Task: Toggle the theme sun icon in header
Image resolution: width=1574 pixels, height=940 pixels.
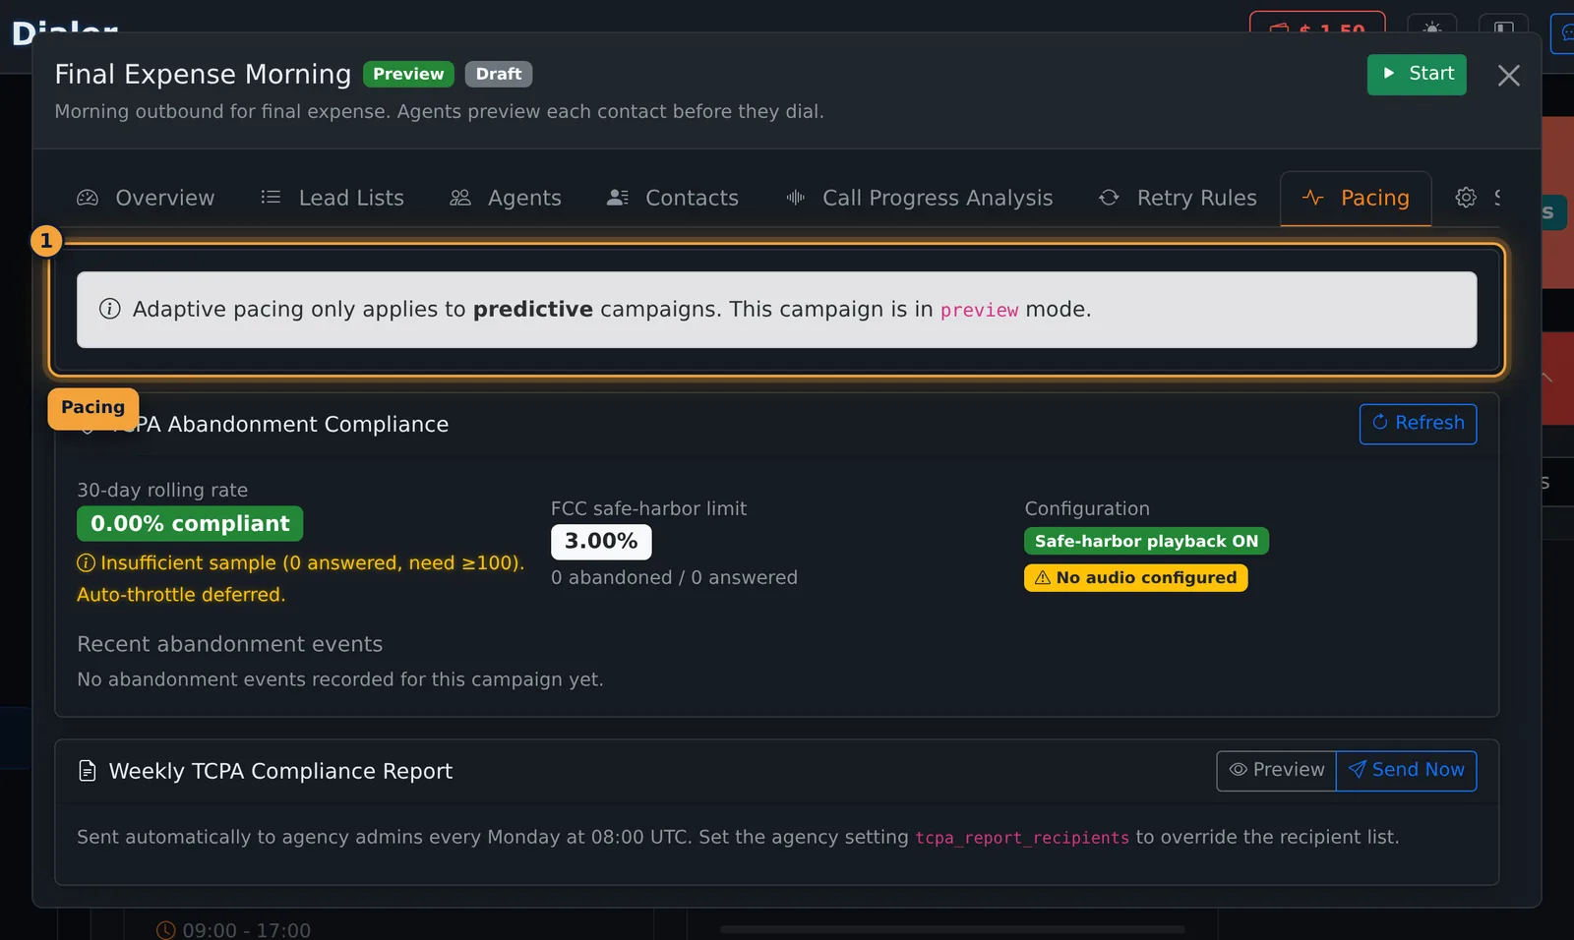Action: 1432,29
